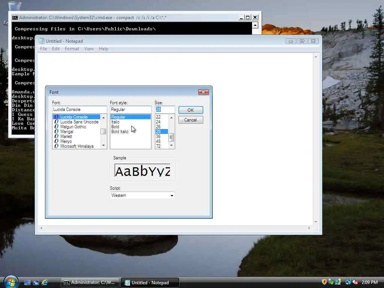Click the font icon beside Meiryo
The image size is (384, 288).
(56, 141)
